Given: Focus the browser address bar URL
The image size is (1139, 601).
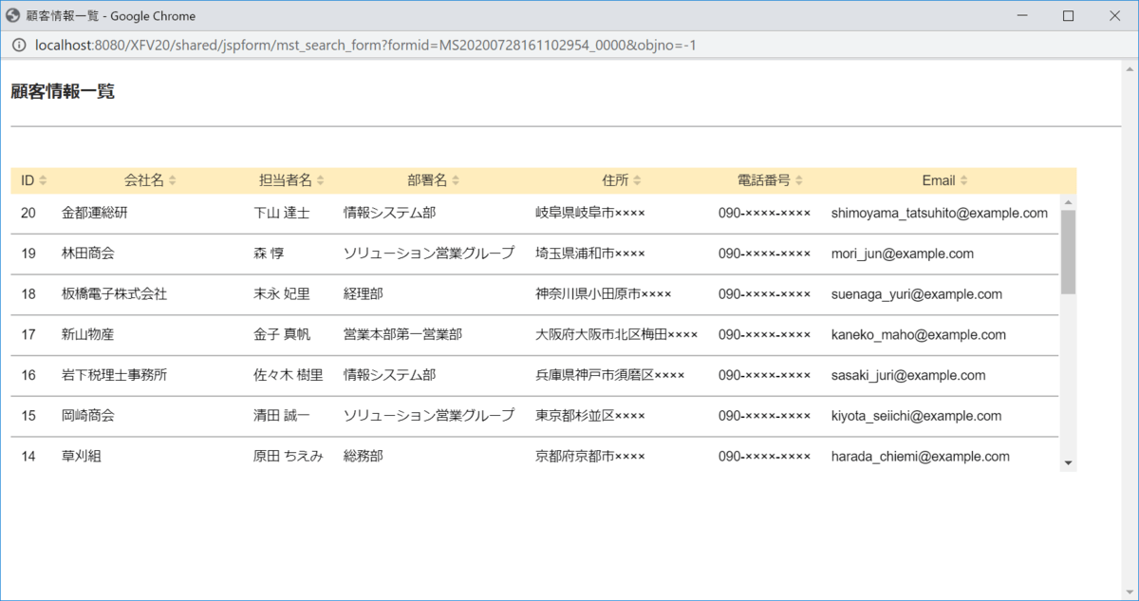Looking at the screenshot, I should coord(365,45).
